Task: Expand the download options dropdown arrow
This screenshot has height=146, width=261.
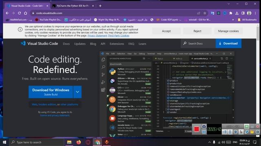Action: (x=77, y=92)
